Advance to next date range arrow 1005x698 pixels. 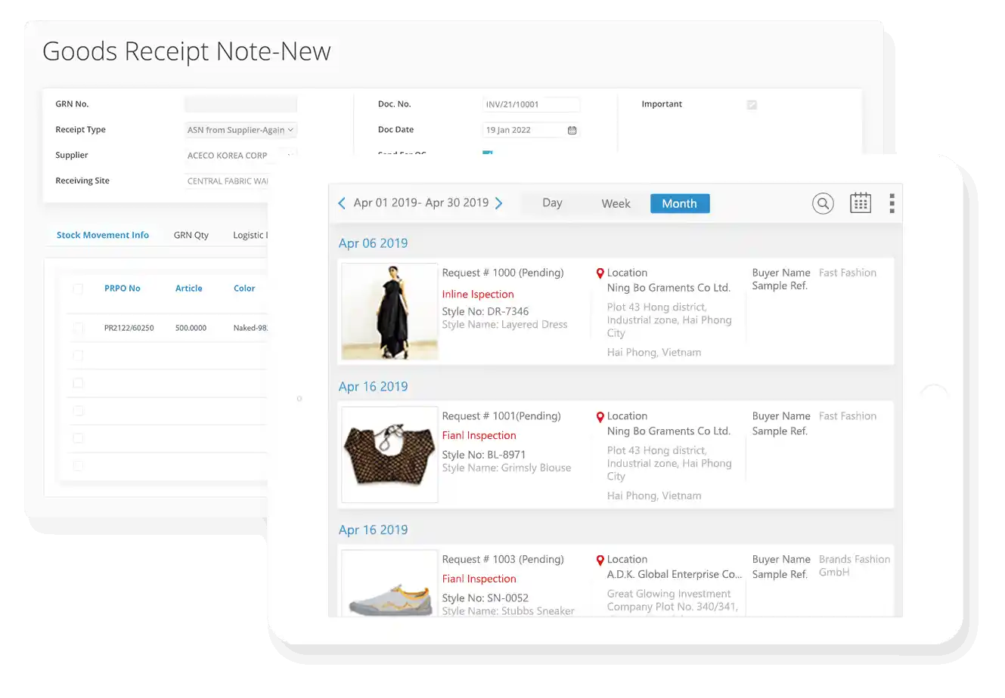point(498,203)
